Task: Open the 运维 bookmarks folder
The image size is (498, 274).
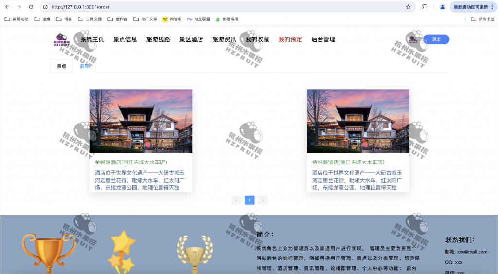Action: (x=42, y=19)
